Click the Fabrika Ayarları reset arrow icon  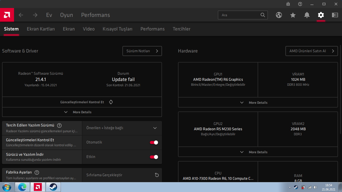[x=157, y=175]
